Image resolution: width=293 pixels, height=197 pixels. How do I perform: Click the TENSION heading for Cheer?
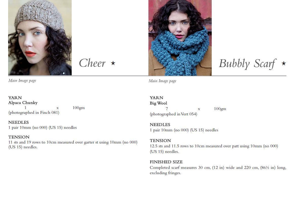[19, 137]
